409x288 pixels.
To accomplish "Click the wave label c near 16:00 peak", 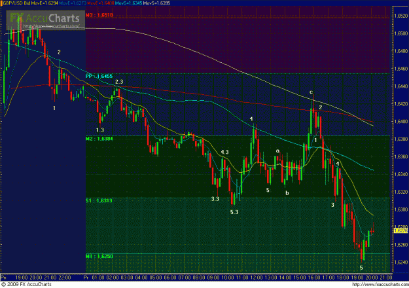I will coord(311,92).
